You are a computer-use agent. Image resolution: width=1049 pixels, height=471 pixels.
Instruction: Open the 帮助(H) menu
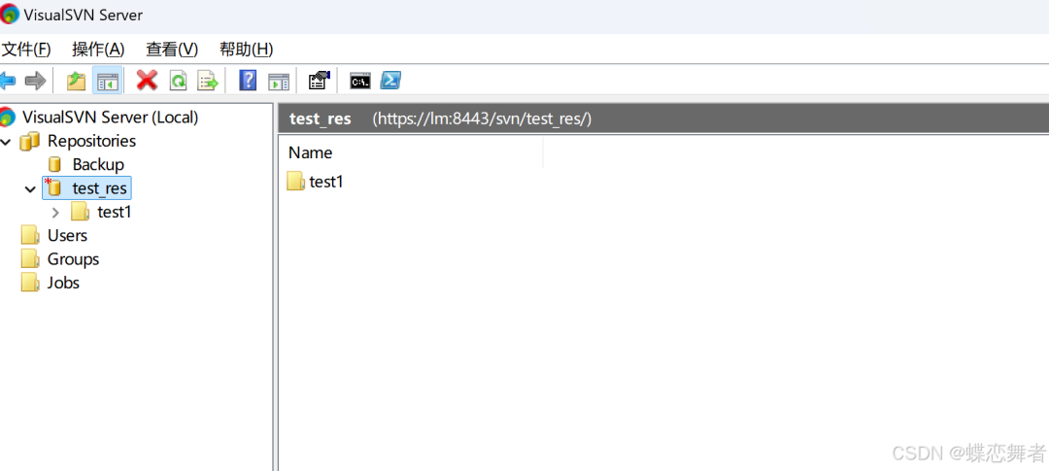[247, 50]
